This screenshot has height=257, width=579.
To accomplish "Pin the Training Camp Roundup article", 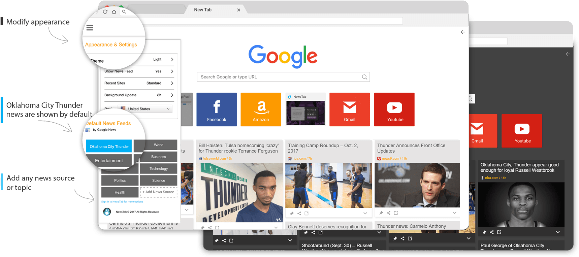I will click(292, 213).
